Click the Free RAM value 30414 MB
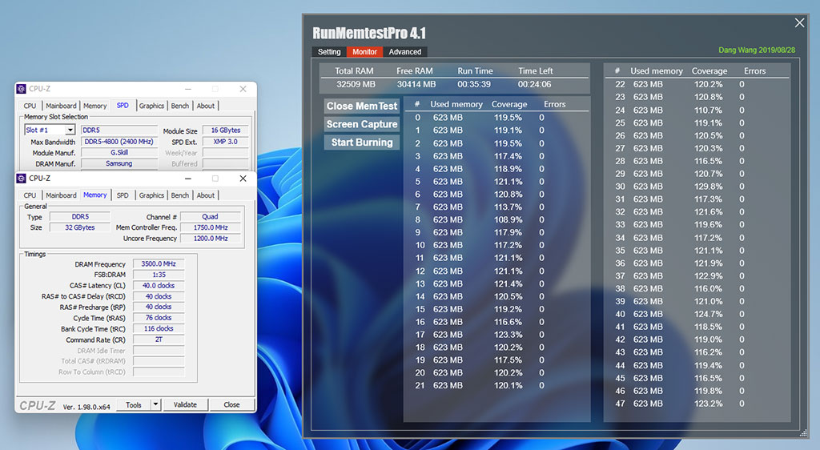Screen dimensions: 820x450 416,84
